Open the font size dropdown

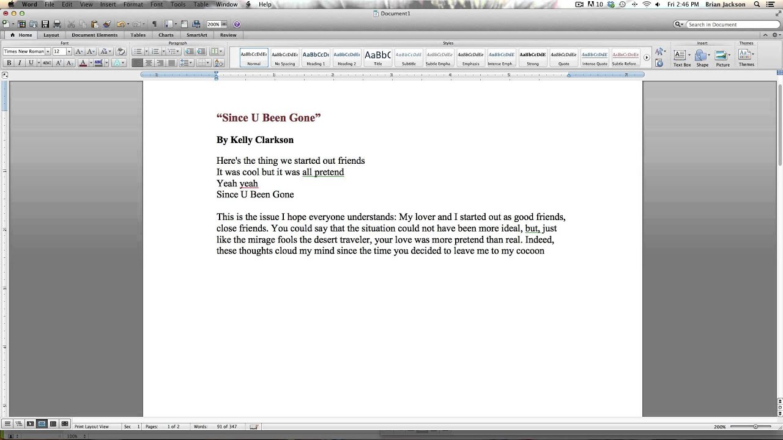[x=69, y=51]
